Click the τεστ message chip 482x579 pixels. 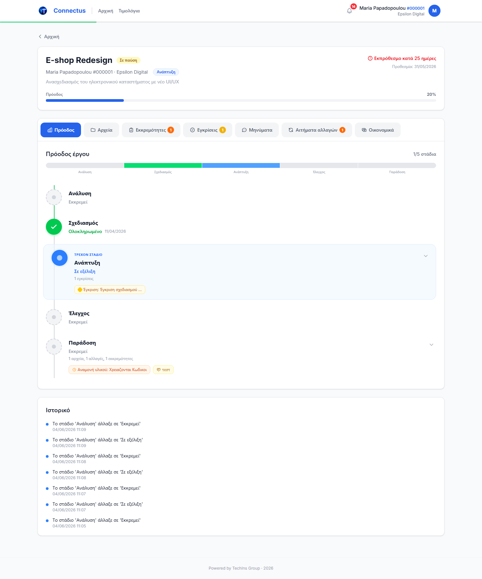(x=163, y=370)
